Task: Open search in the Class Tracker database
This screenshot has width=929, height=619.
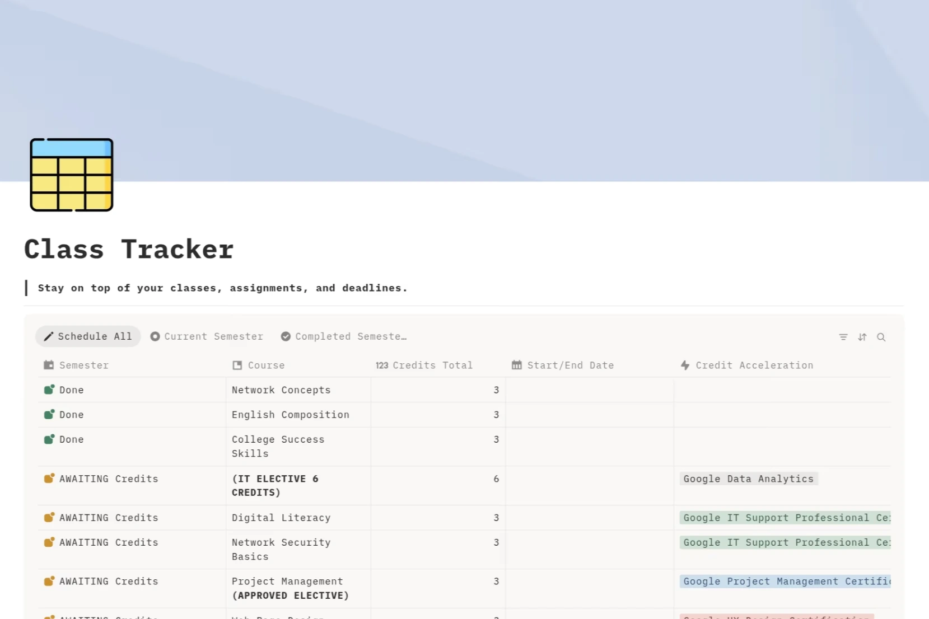Action: (881, 337)
